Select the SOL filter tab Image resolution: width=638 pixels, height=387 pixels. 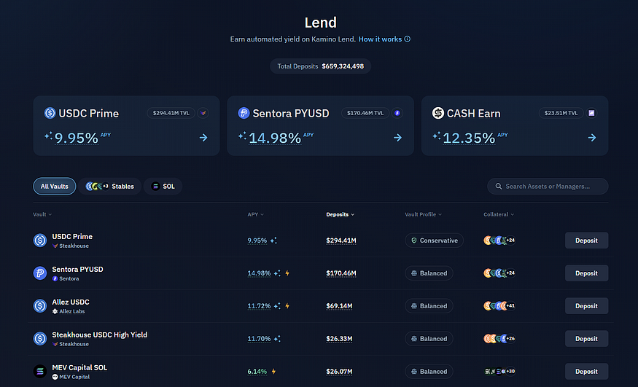tap(163, 186)
